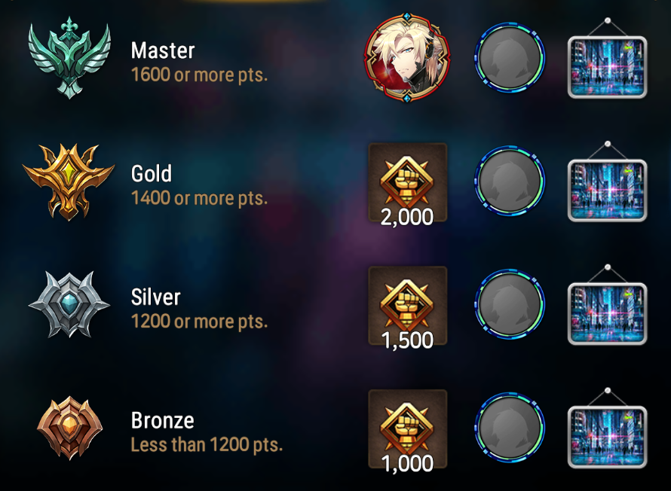This screenshot has height=491, width=671.
Task: Select the Gold 1400 or more pts. text
Action: 200,198
